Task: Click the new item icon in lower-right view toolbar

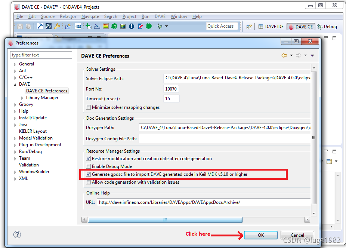Action: (329, 161)
